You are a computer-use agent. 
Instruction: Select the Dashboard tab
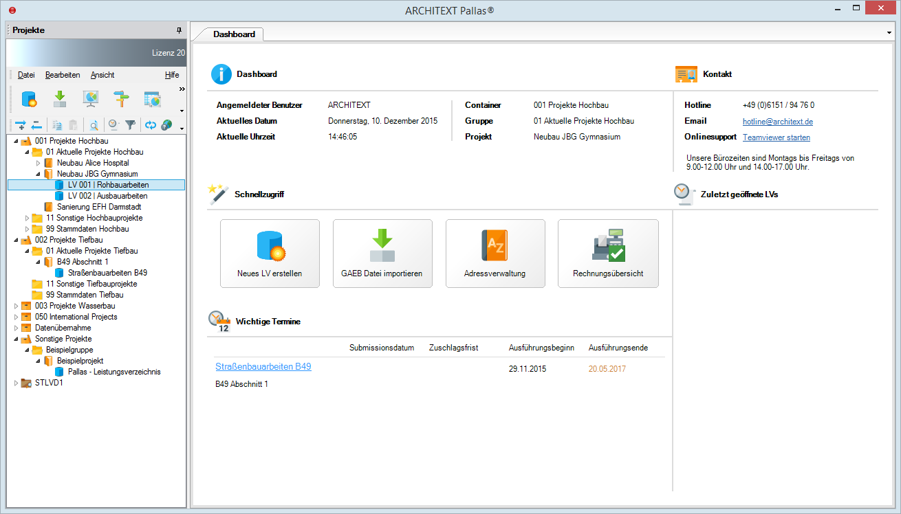(233, 34)
